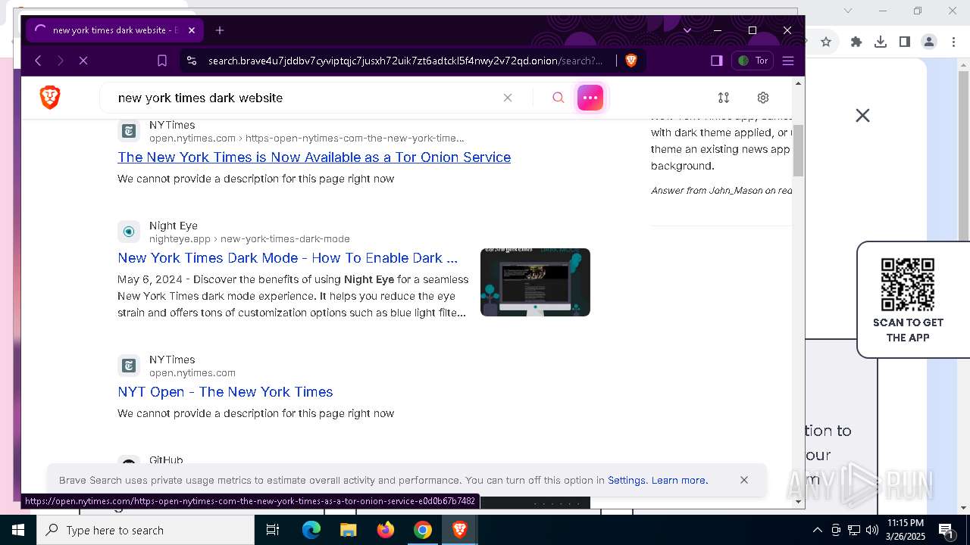Open Task View on the taskbar
970x545 pixels.
(273, 530)
